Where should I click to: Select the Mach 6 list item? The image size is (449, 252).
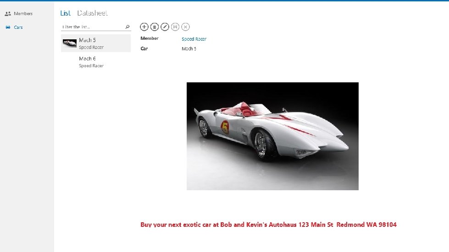[x=96, y=62]
